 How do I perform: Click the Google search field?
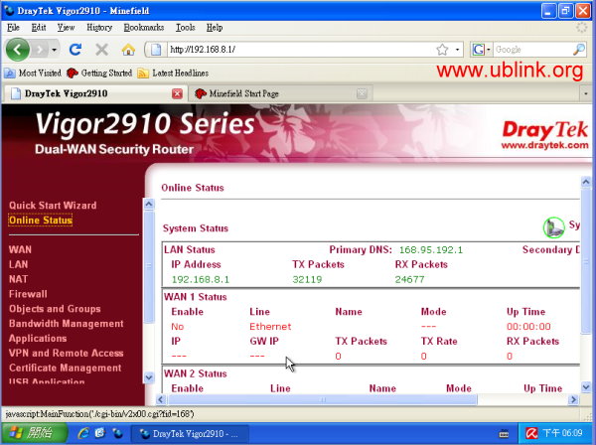click(532, 50)
